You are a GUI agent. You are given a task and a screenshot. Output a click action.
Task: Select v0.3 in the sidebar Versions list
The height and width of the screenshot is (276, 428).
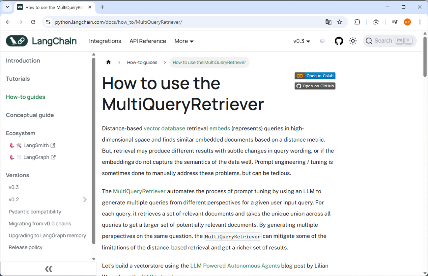pos(14,187)
